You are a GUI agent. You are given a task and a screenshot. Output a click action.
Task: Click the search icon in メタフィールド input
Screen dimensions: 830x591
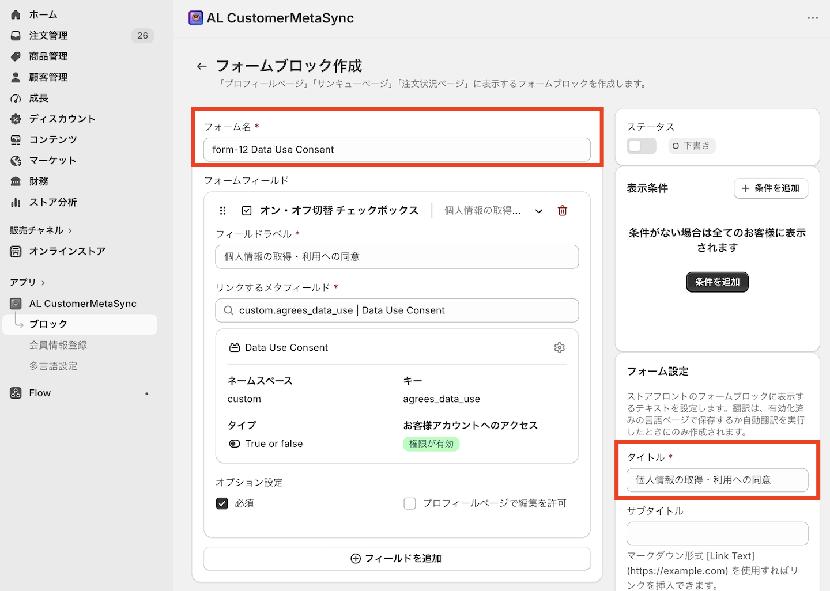pos(228,310)
